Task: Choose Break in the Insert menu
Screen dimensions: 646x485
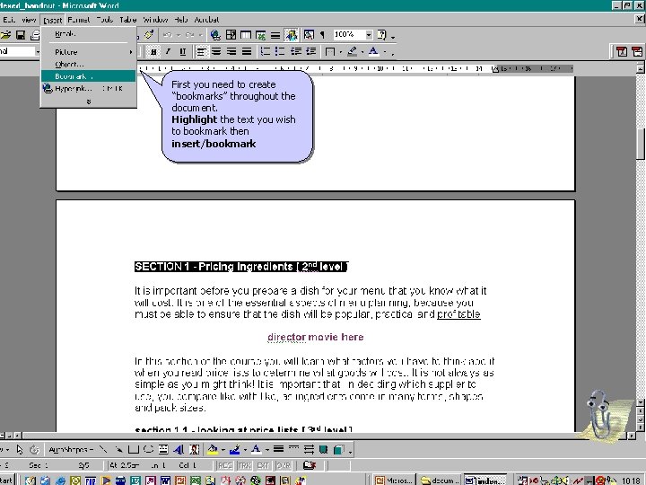Action: (x=88, y=34)
